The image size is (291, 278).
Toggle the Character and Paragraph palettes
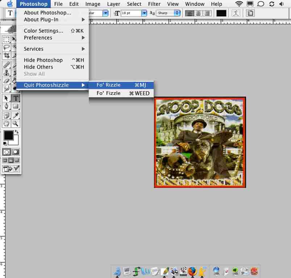250,13
